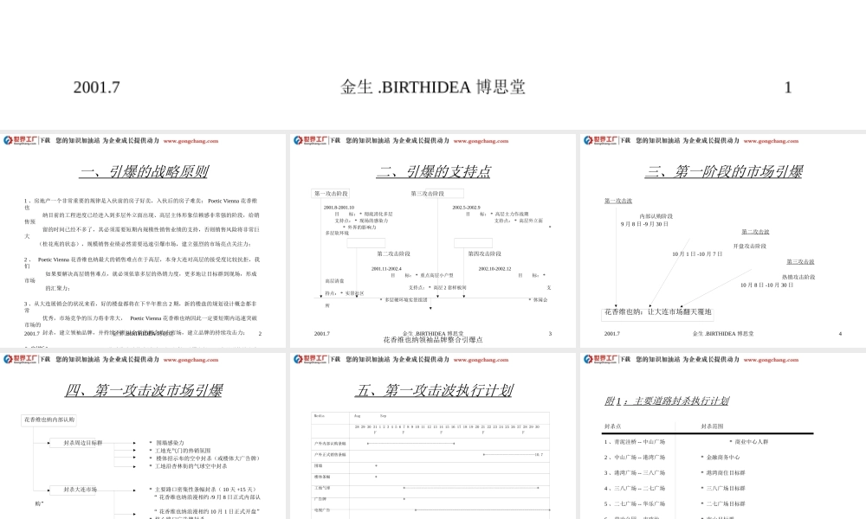Open www.gongchang.com link above 附1 slide
This screenshot has height=519, width=866.
(x=771, y=360)
